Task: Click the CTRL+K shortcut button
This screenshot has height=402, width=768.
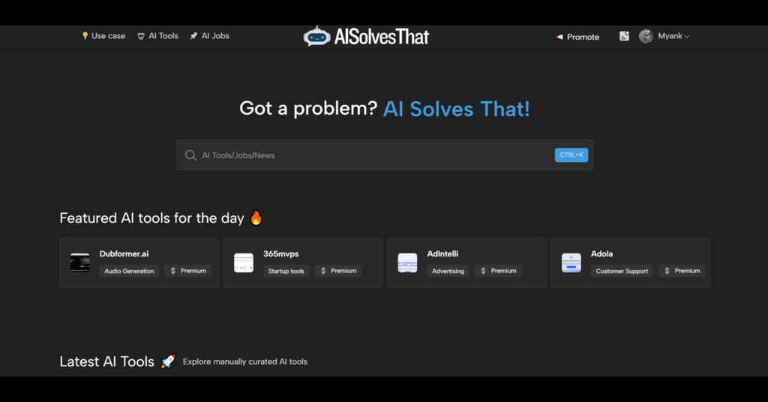Action: coord(571,154)
